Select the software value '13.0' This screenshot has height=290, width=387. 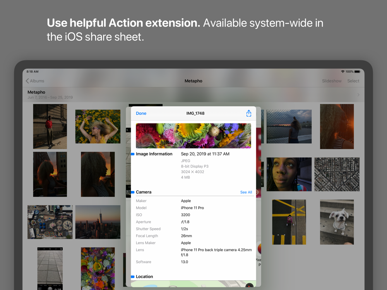[x=184, y=262]
